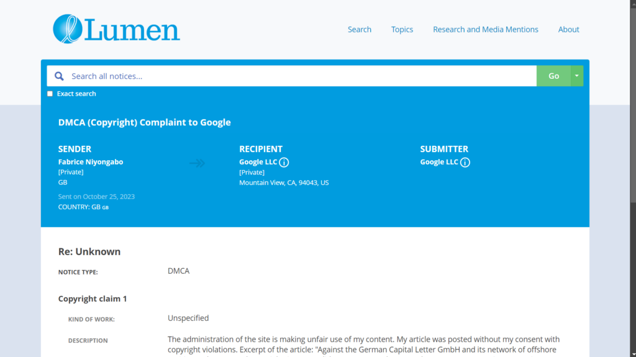Enable the Exact search checkbox
The height and width of the screenshot is (357, 636).
(50, 94)
